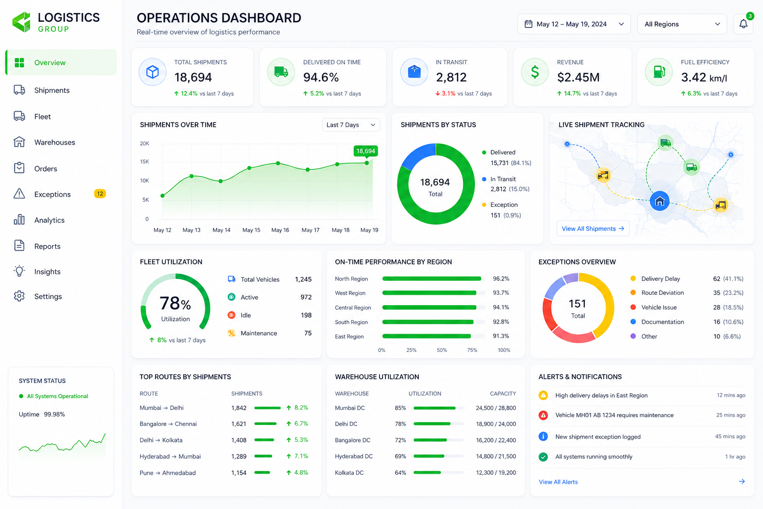Open the notifications bell icon
This screenshot has width=763, height=509.
coord(743,24)
